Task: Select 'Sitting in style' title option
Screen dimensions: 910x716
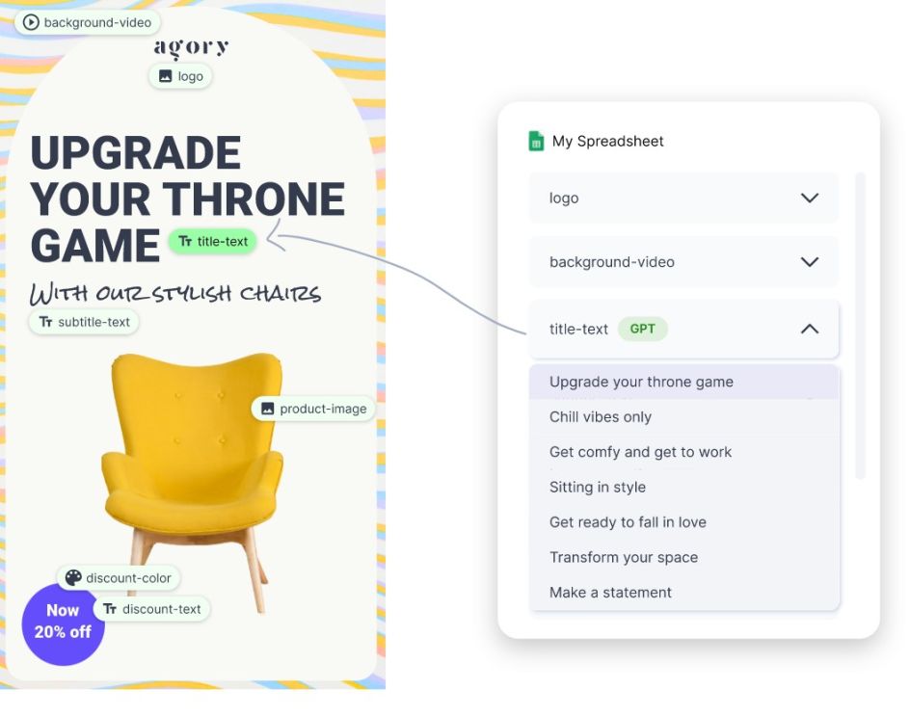Action: pos(598,488)
